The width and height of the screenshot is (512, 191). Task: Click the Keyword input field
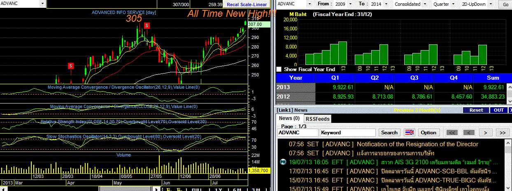(348, 133)
